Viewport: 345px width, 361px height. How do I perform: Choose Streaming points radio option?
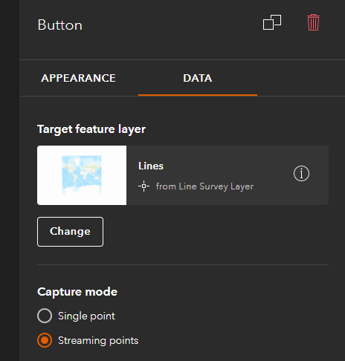[x=45, y=340]
